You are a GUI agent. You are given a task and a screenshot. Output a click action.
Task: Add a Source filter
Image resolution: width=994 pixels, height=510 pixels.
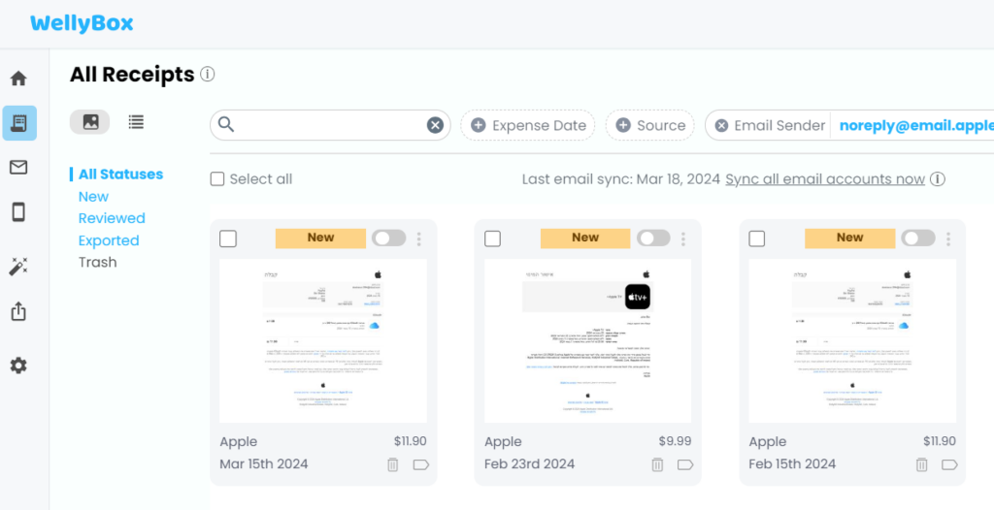pyautogui.click(x=649, y=125)
